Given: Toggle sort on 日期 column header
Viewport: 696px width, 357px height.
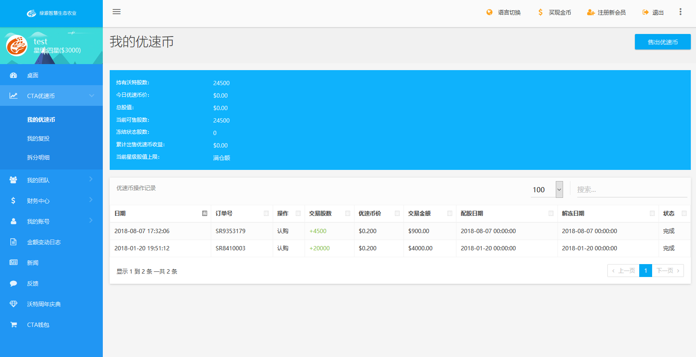Looking at the screenshot, I should tap(160, 214).
